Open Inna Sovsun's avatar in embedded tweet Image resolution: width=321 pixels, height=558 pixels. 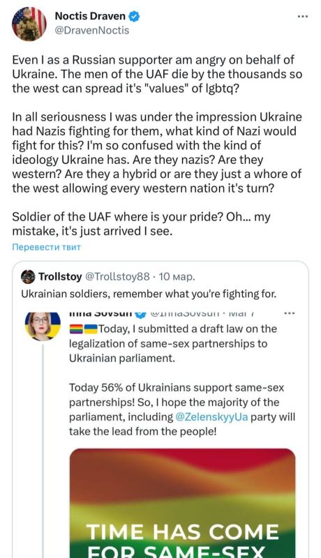point(43,326)
